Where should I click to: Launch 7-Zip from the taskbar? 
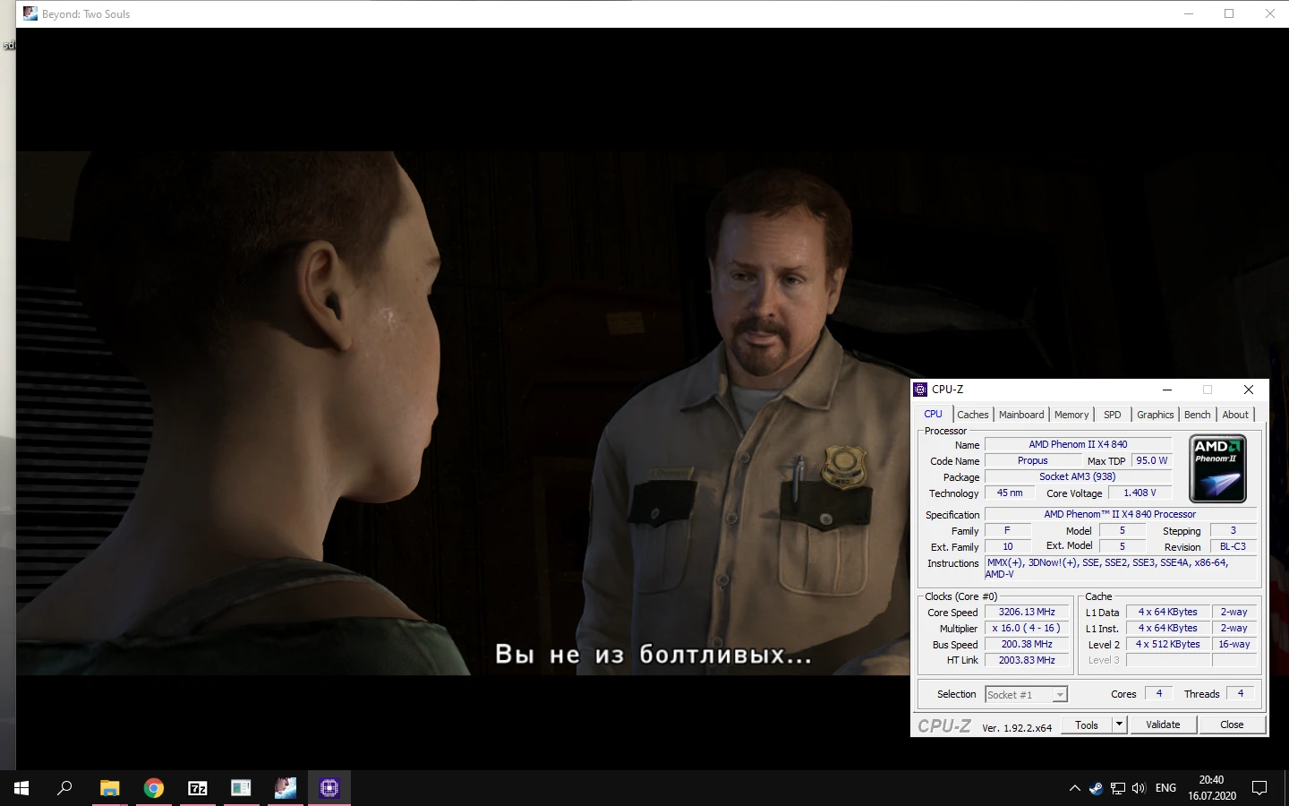point(197,788)
